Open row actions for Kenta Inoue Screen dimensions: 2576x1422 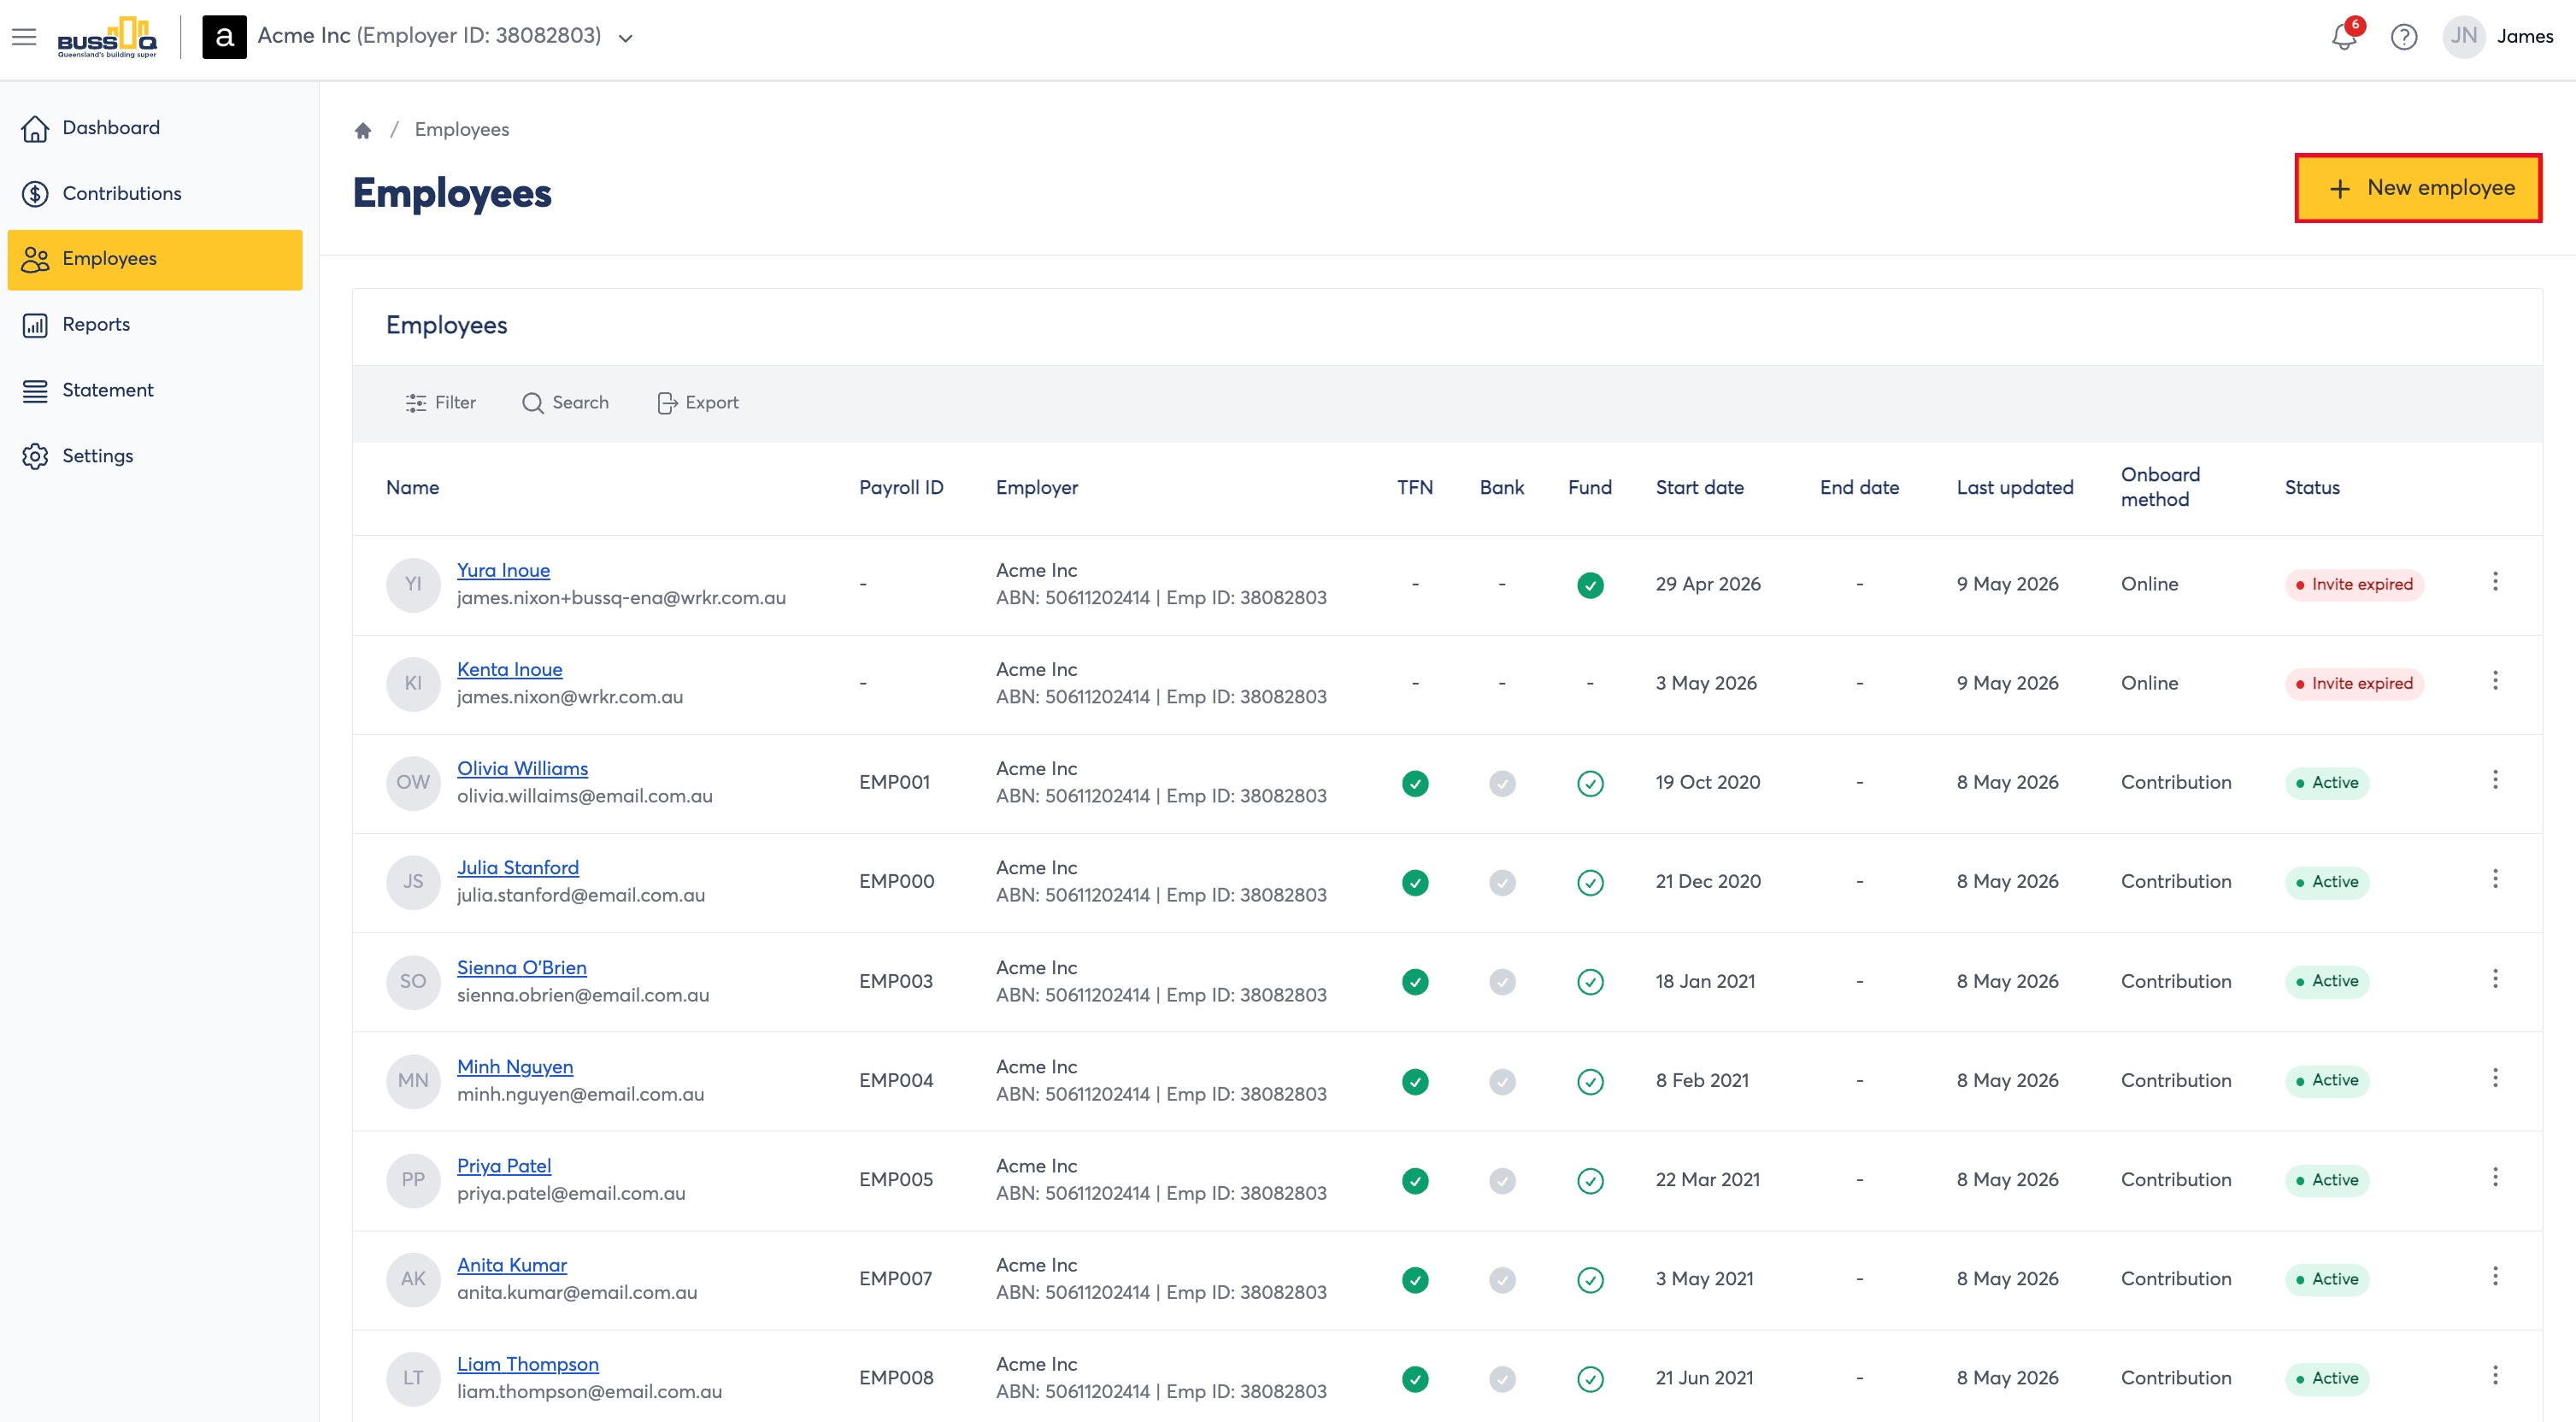[2495, 681]
